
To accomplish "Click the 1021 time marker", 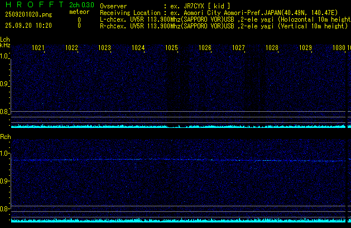I will (39, 48).
